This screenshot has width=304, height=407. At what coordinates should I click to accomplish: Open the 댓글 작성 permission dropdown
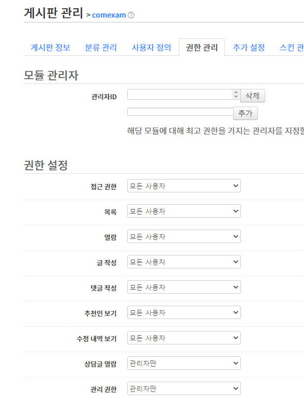pos(184,288)
